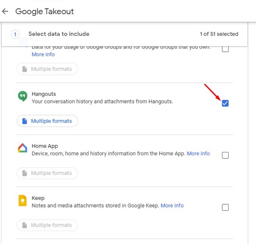Click the Home App title text
The height and width of the screenshot is (244, 256).
tap(45, 146)
